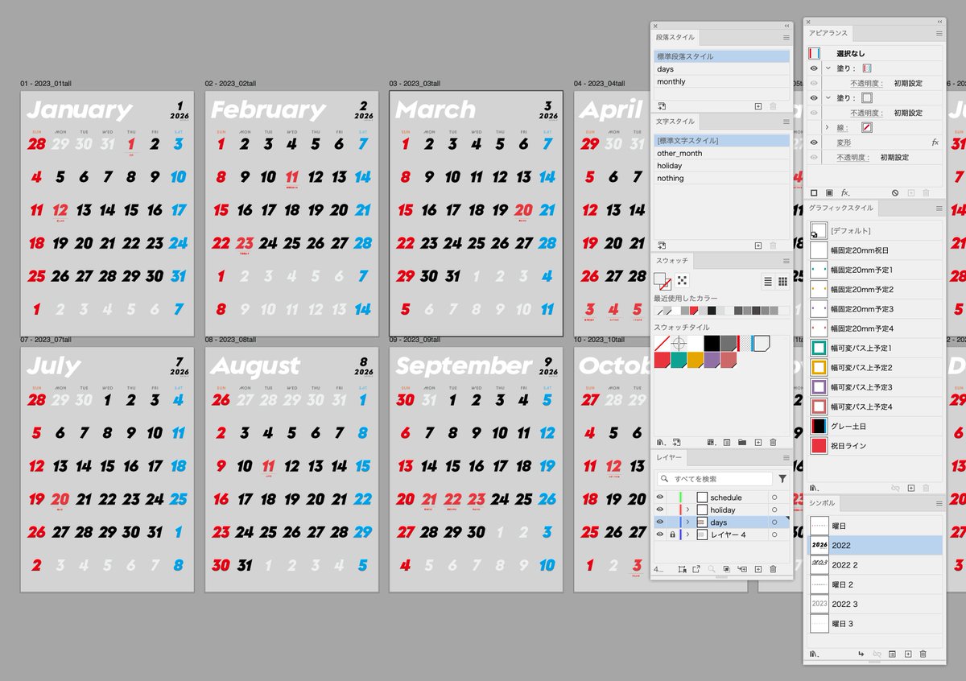Open the アピアランス panel options menu
The image size is (966, 681).
[x=939, y=33]
